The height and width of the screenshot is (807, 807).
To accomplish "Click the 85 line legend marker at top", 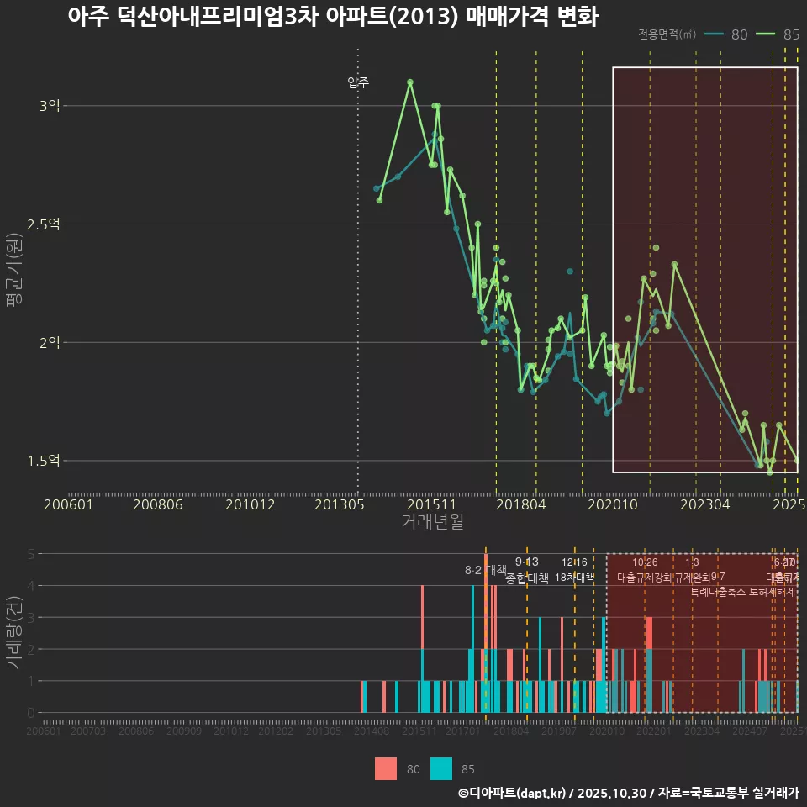I will [x=766, y=34].
